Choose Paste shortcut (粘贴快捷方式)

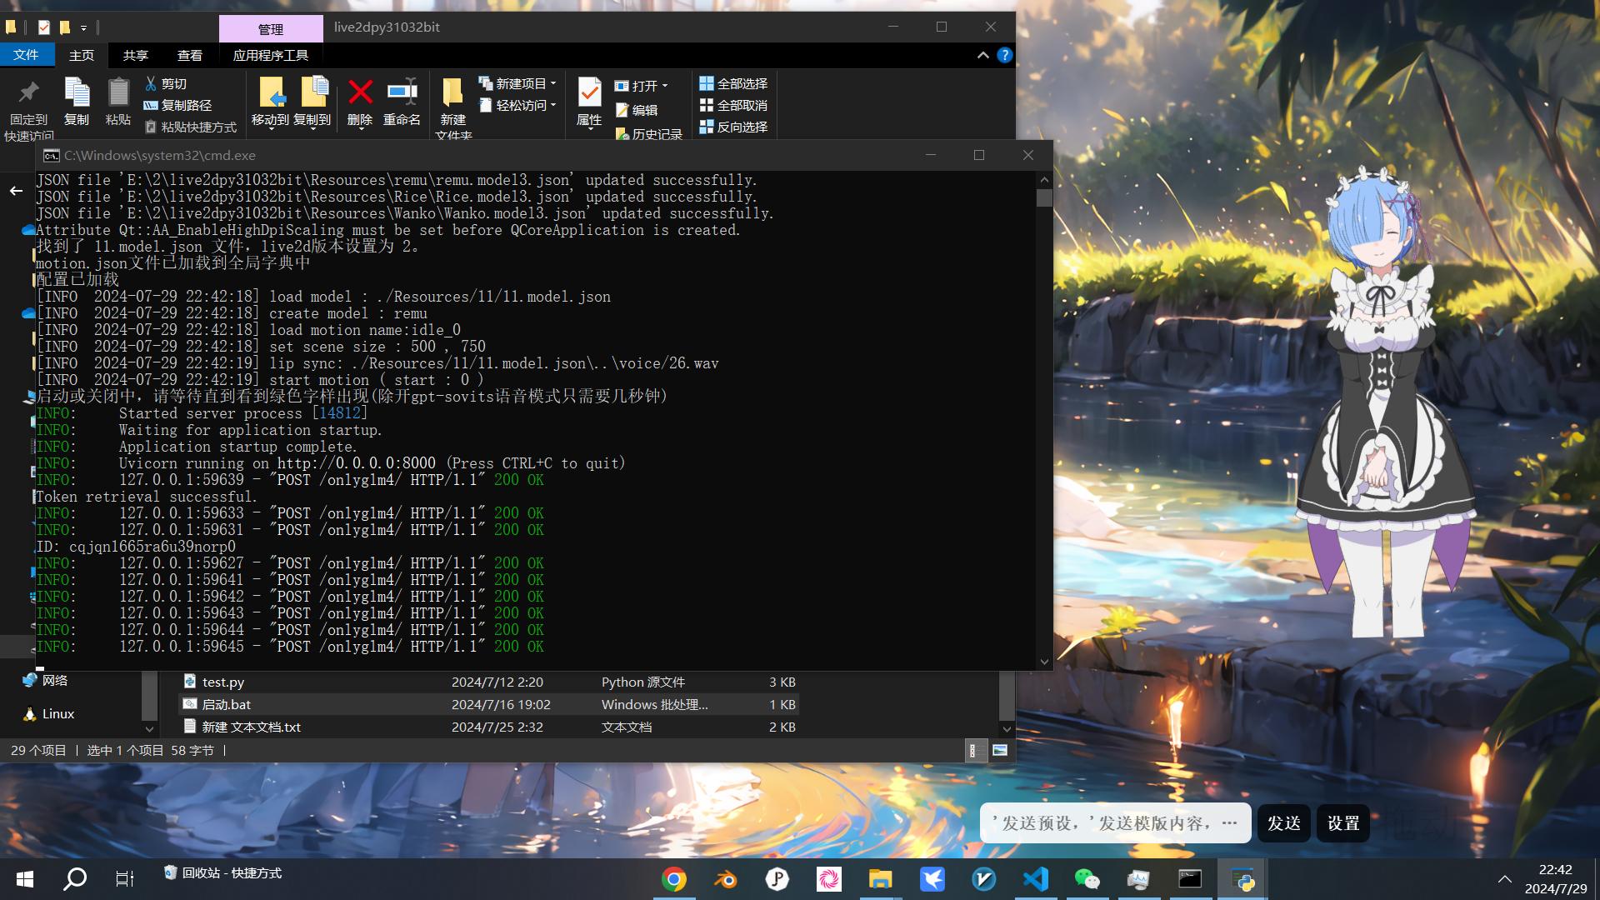(191, 127)
